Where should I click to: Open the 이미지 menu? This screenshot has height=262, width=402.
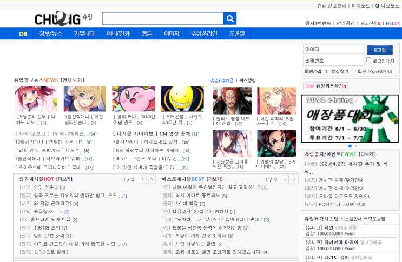[172, 33]
